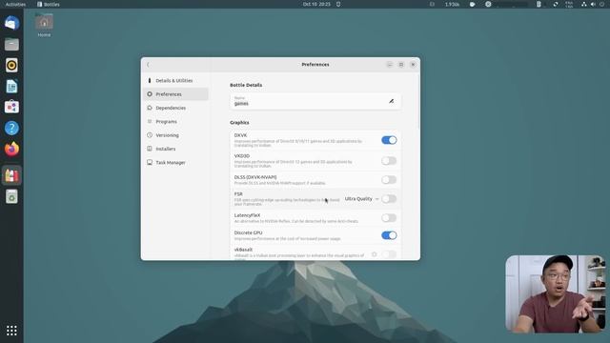Image resolution: width=610 pixels, height=343 pixels.
Task: Maximize the Preferences window
Action: (401, 65)
